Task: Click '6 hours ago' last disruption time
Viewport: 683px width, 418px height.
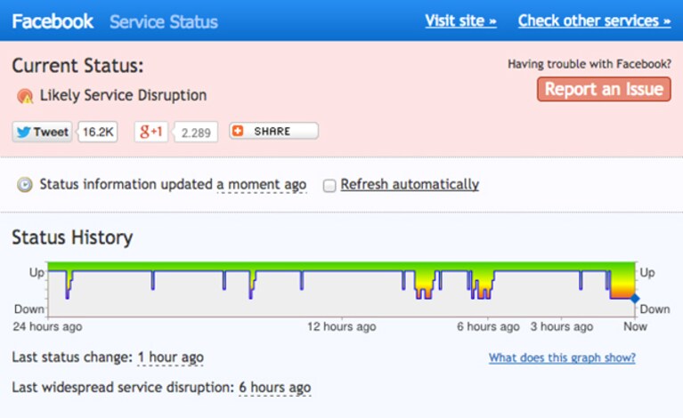Action: [275, 387]
